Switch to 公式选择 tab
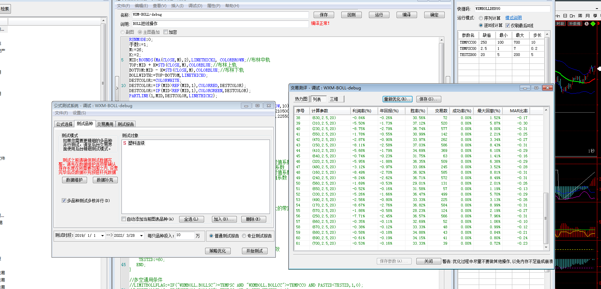This screenshot has height=289, width=601. 64,124
